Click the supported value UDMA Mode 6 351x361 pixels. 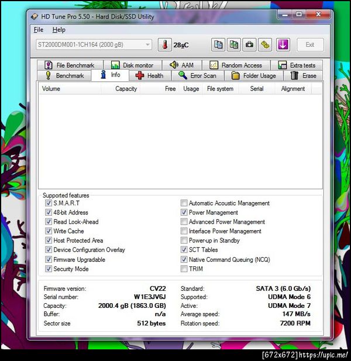(x=289, y=297)
